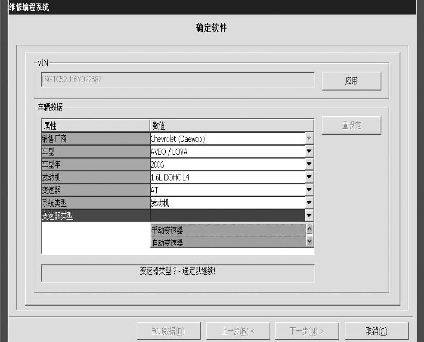Choose 自动变速器 from the list
The width and height of the screenshot is (424, 342).
click(x=227, y=242)
